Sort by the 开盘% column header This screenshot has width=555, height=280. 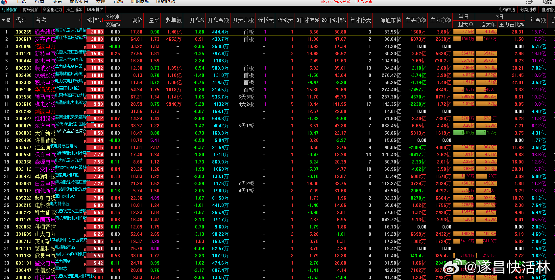pos(197,20)
